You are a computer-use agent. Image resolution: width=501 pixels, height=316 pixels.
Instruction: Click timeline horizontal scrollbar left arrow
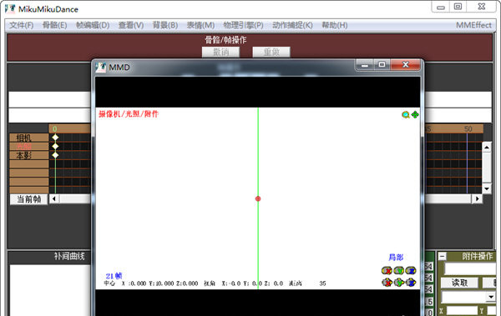(54, 199)
